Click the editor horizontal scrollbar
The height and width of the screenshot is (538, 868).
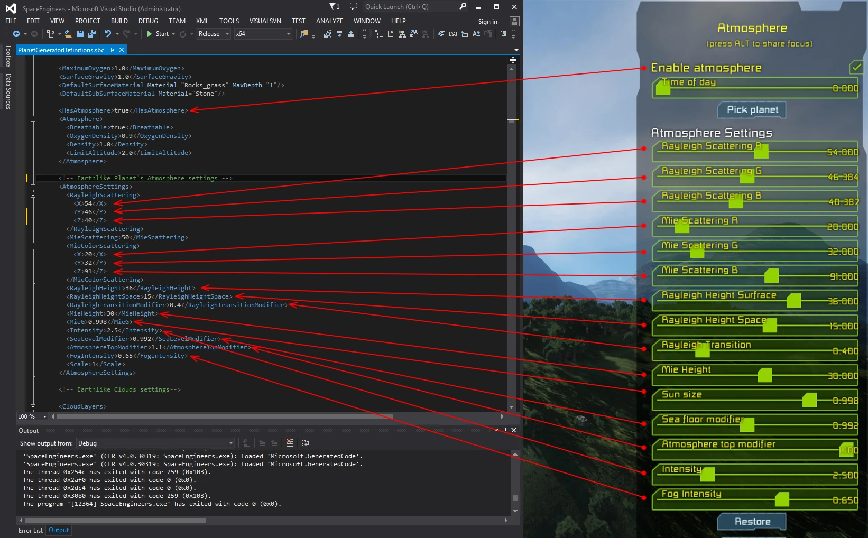tap(278, 416)
